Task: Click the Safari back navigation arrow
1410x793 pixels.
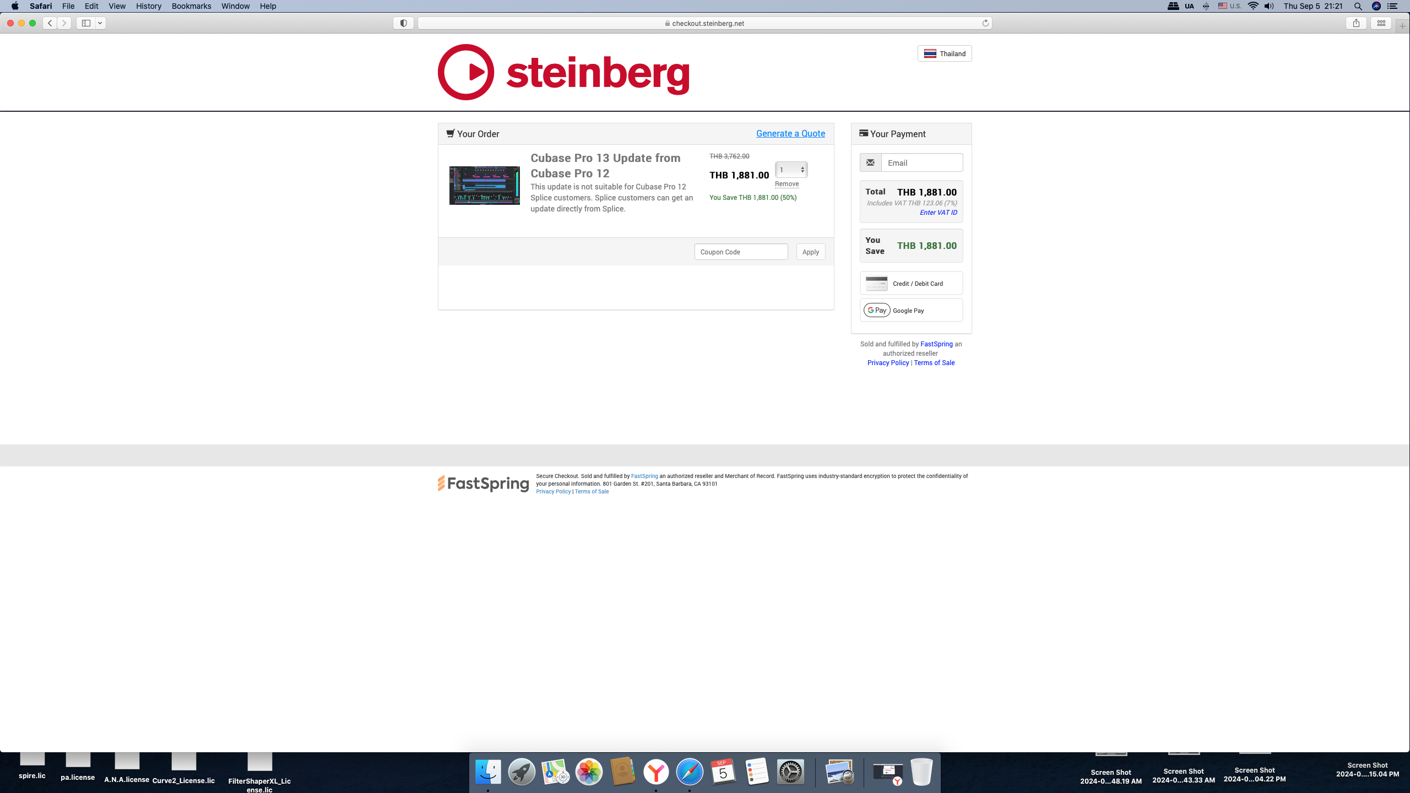Action: [50, 23]
